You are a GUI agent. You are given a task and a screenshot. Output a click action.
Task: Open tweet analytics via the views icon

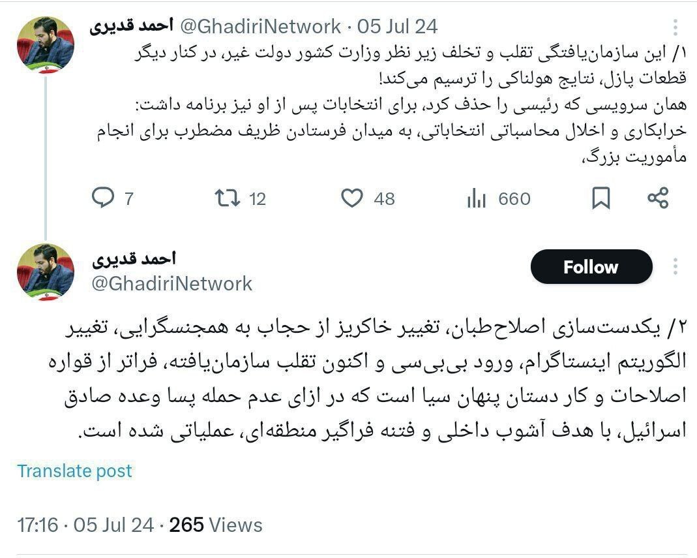coord(477,199)
